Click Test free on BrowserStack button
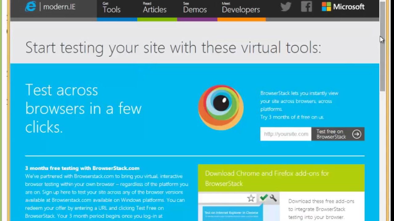The width and height of the screenshot is (394, 221). (338, 134)
